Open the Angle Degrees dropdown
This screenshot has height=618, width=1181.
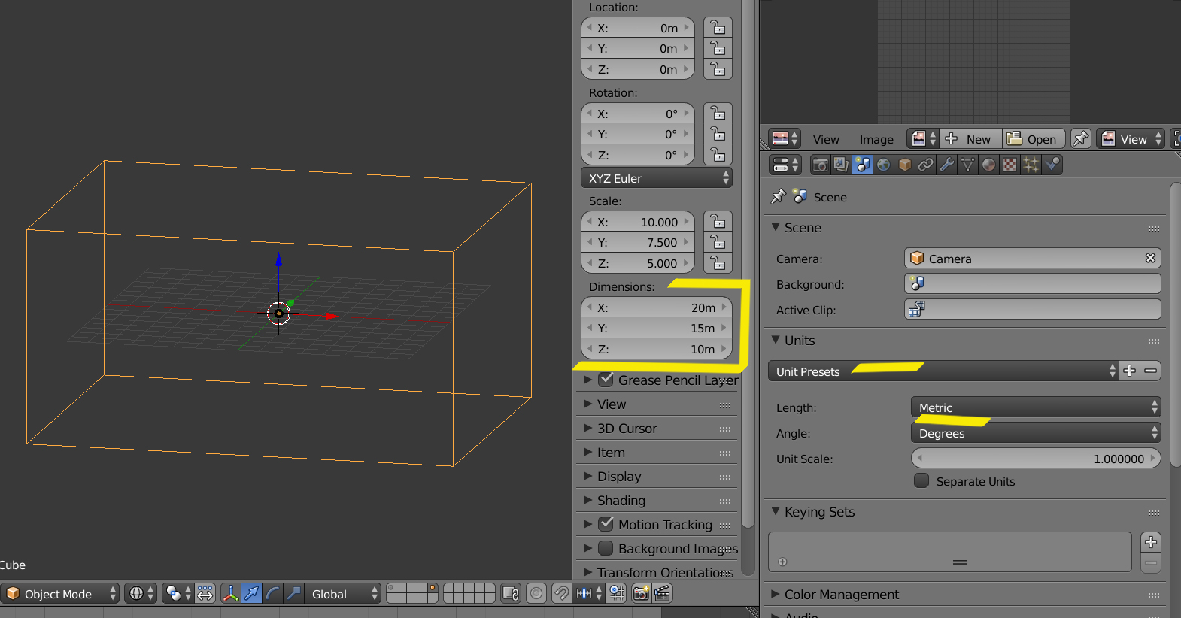[1036, 432]
